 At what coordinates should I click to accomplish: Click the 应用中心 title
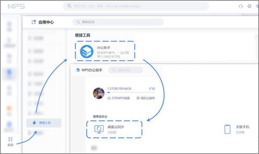tap(46, 22)
